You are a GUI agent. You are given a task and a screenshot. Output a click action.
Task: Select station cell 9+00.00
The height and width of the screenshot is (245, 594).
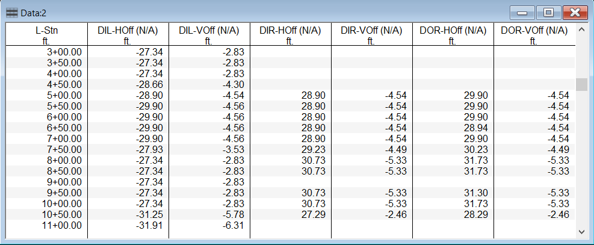(64, 182)
